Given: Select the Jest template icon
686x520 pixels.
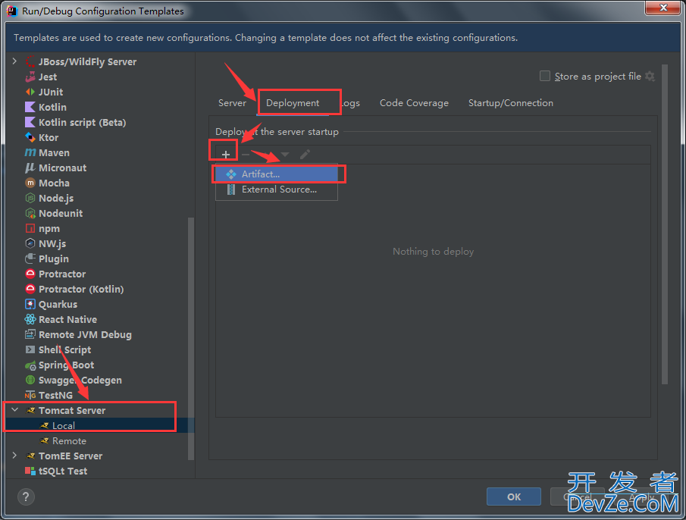Looking at the screenshot, I should point(30,77).
